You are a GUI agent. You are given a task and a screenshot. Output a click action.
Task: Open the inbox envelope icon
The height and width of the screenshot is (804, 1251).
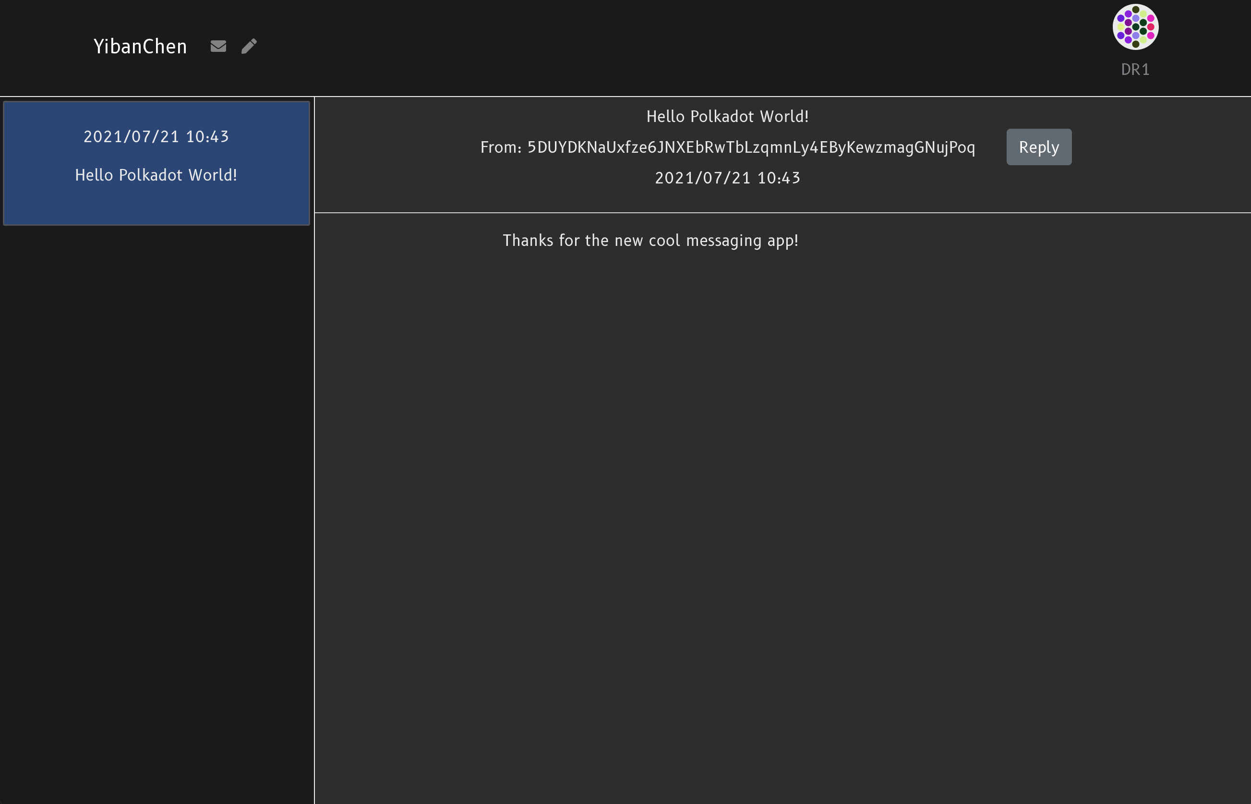[218, 46]
